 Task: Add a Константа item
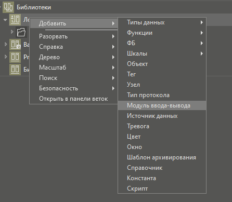click(x=162, y=178)
